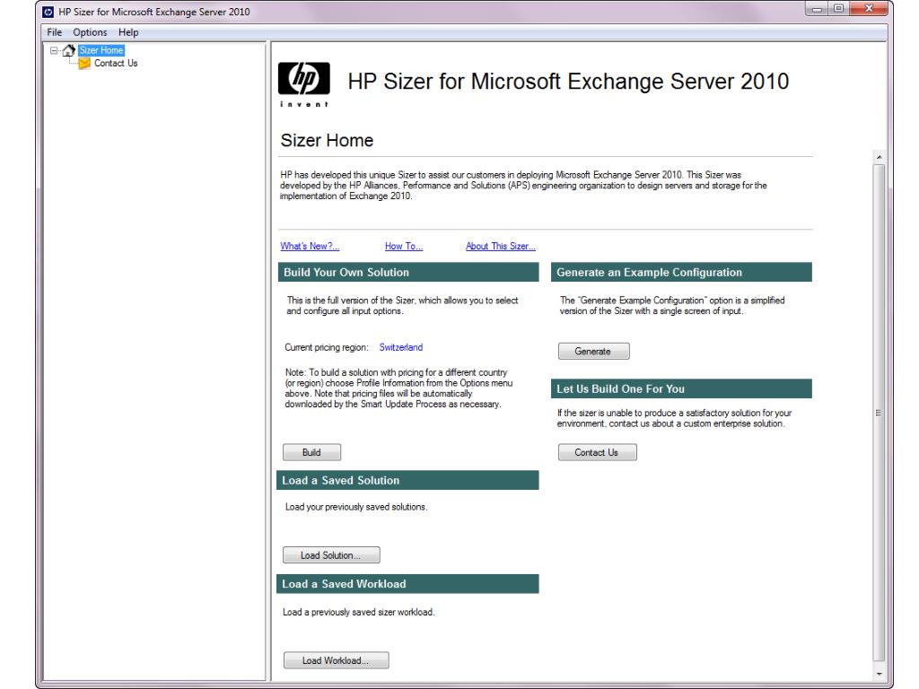Image resolution: width=919 pixels, height=689 pixels.
Task: Click the Generate button
Action: [594, 351]
